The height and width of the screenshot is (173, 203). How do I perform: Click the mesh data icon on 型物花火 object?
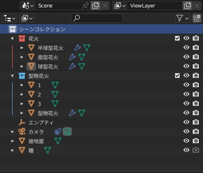(x=82, y=113)
